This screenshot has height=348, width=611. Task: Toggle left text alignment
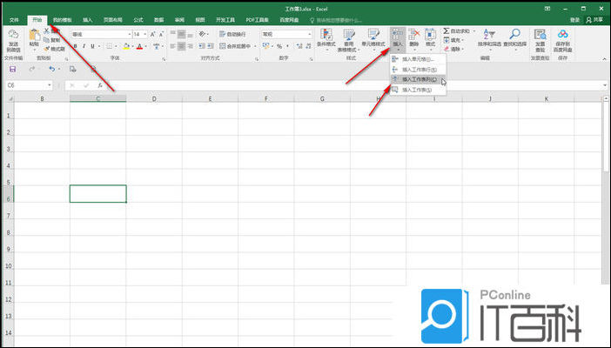[173, 46]
